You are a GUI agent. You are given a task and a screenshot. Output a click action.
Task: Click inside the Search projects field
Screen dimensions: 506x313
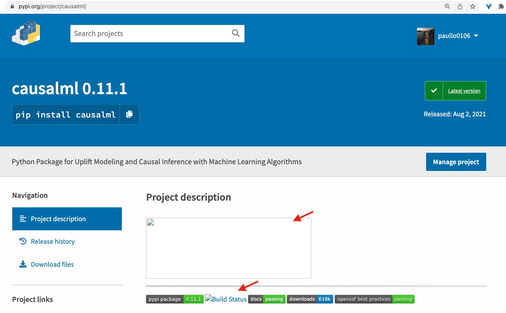150,34
